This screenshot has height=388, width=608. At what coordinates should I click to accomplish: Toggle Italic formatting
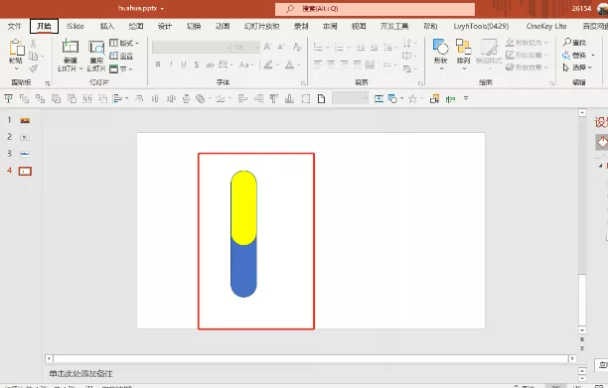(171, 65)
